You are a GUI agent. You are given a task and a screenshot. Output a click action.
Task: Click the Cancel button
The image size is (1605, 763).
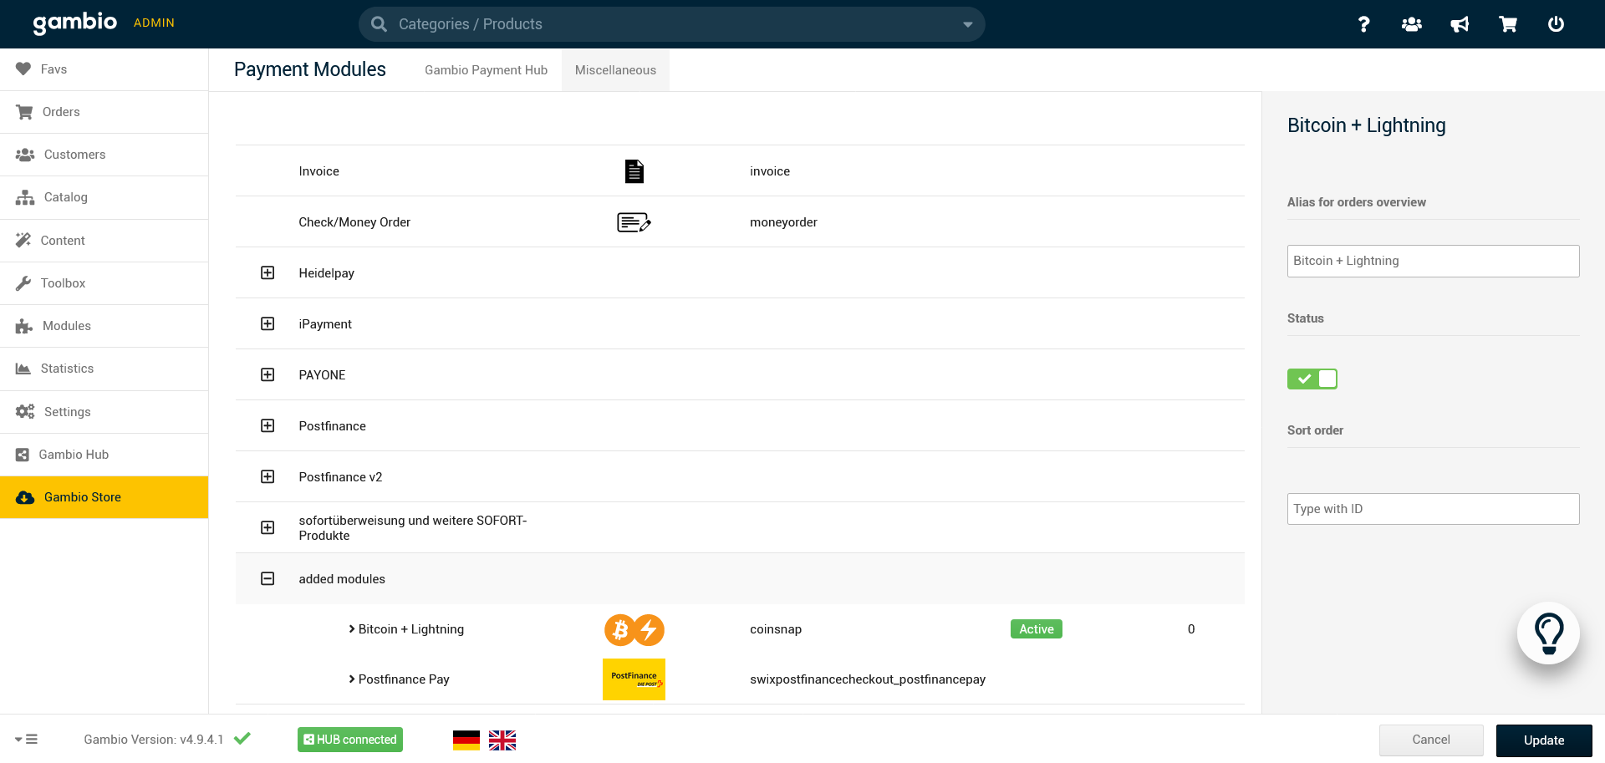pyautogui.click(x=1431, y=740)
